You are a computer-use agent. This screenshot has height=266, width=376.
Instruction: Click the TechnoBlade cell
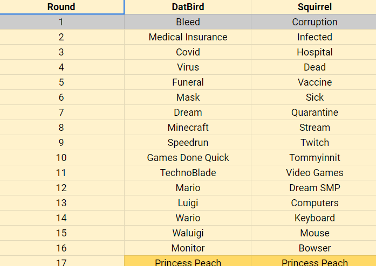point(188,173)
